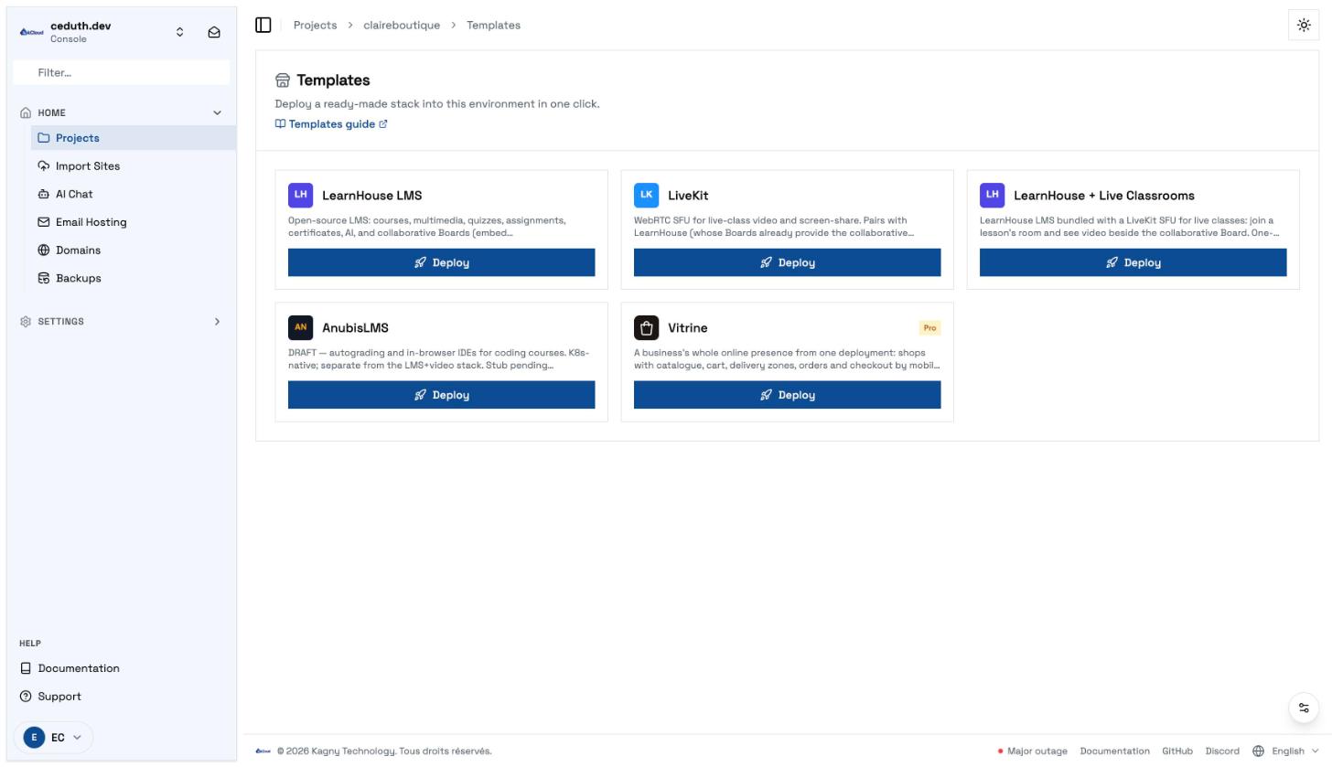This screenshot has width=1332, height=767.
Task: Collapse the HOME section chevron
Action: tap(217, 112)
